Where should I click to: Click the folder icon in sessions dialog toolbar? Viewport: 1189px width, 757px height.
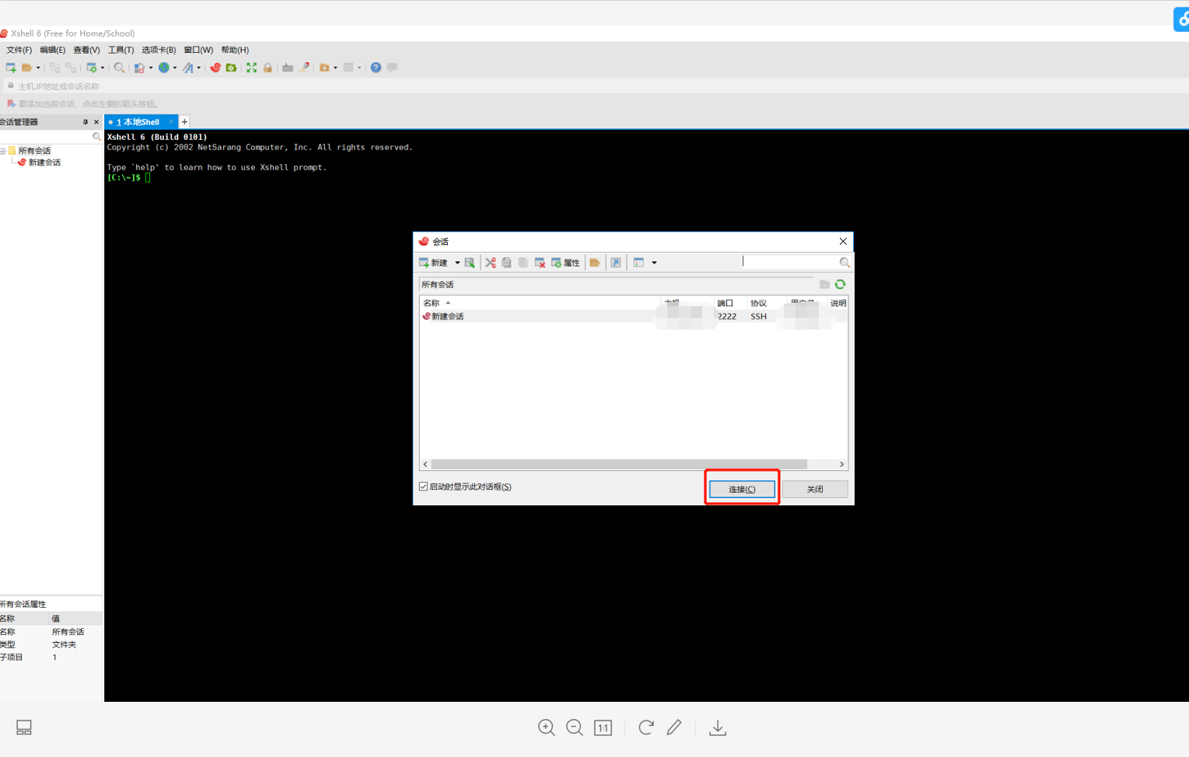click(595, 263)
